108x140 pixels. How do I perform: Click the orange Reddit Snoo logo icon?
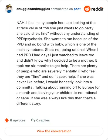pos(87,9)
